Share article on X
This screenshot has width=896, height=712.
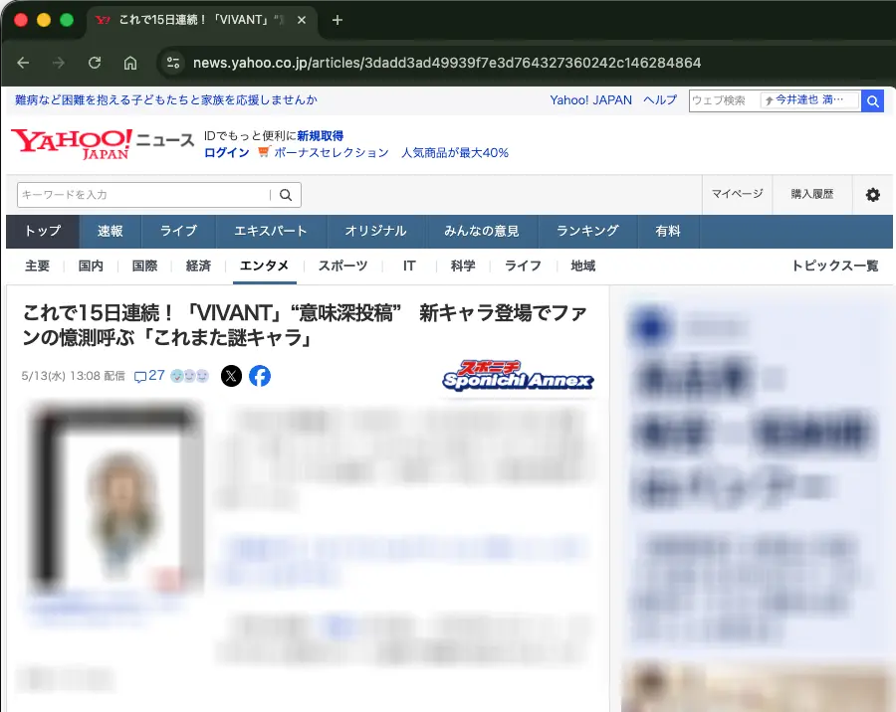pyautogui.click(x=231, y=376)
